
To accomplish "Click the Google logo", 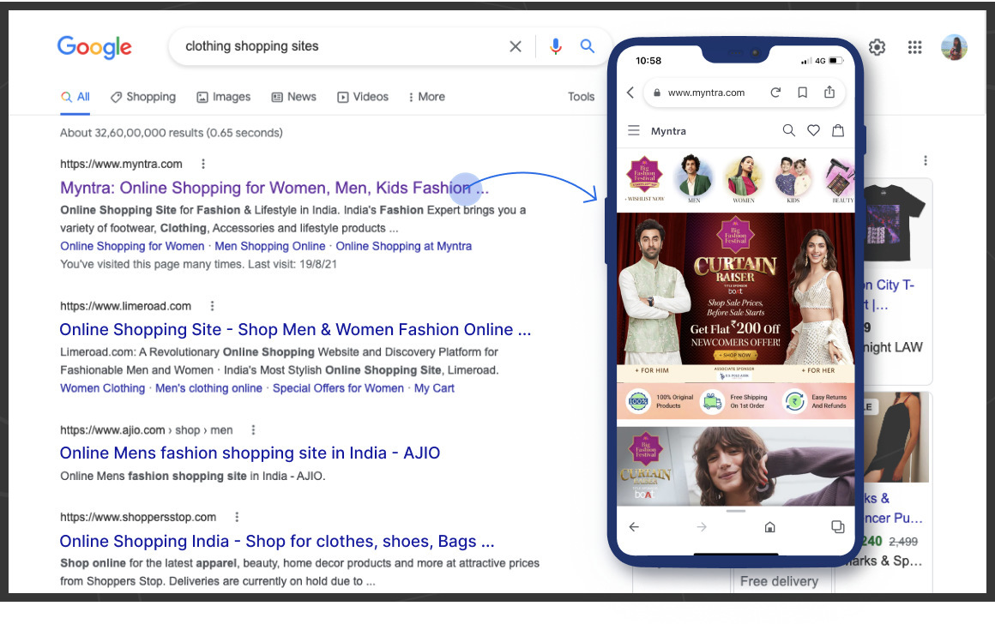I will click(x=94, y=47).
